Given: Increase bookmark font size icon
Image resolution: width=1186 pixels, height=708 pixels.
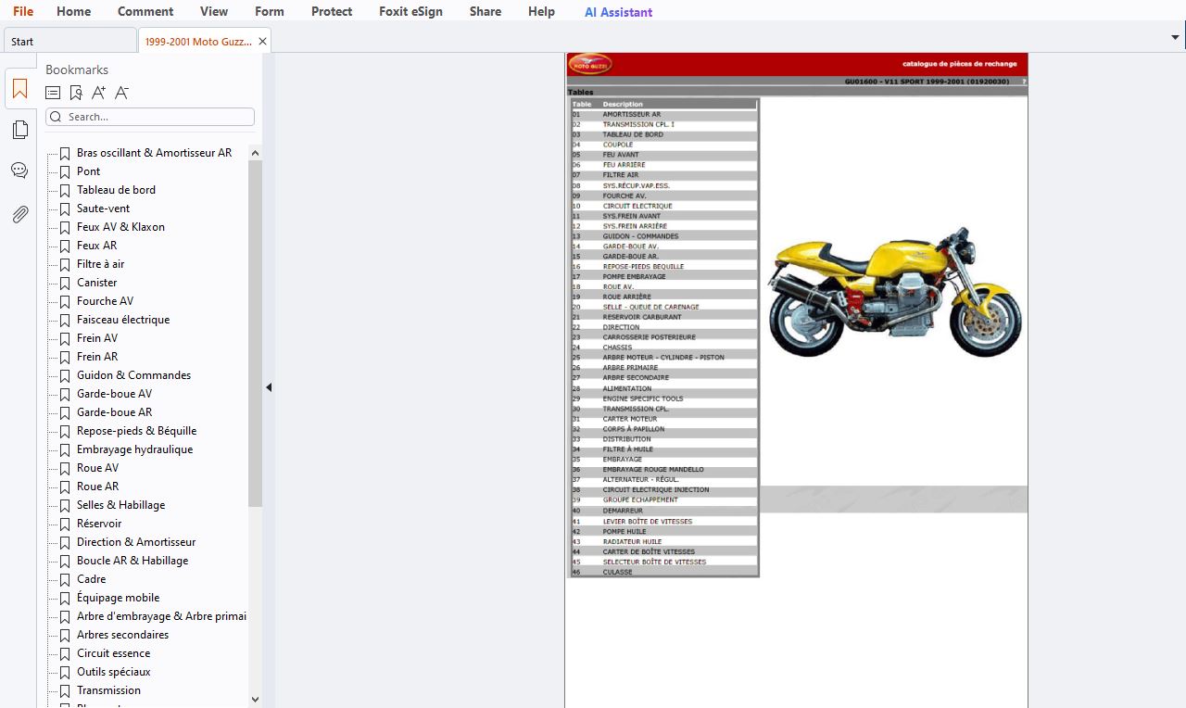Looking at the screenshot, I should tap(99, 93).
